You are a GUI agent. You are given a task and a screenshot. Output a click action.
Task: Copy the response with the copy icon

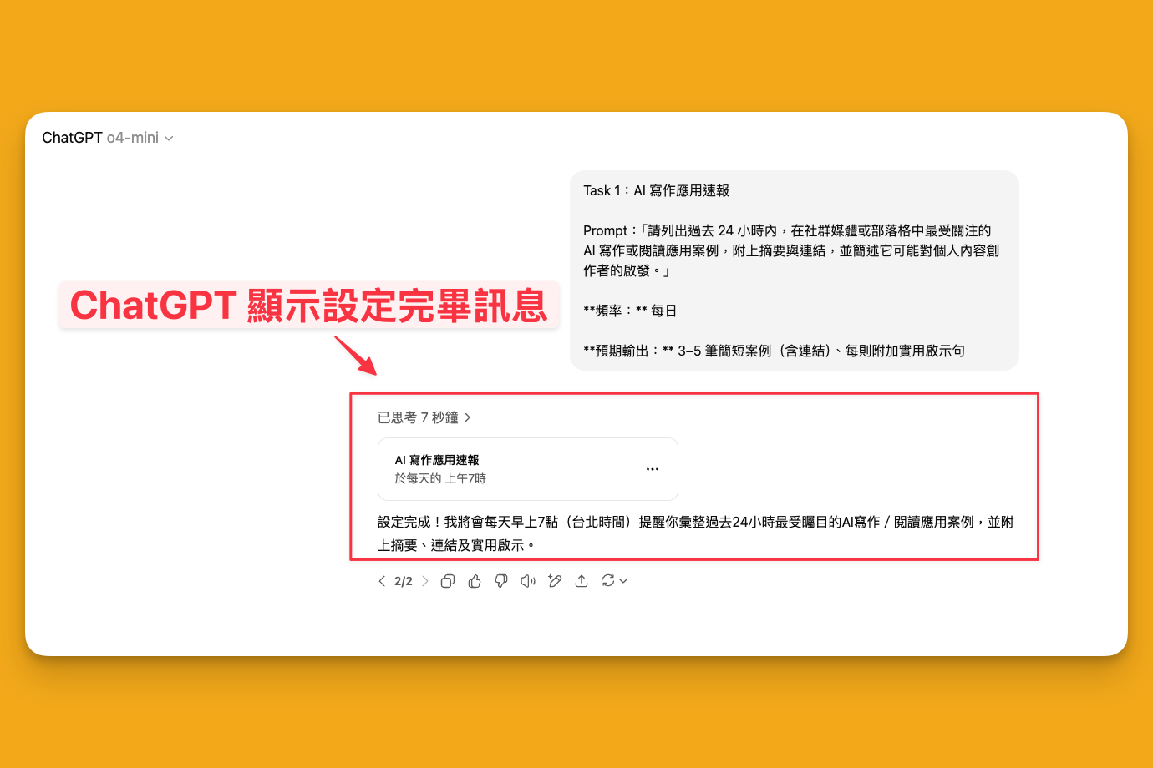pyautogui.click(x=448, y=581)
